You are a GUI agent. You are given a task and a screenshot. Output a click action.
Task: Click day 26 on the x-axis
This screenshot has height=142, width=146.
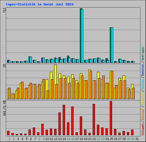115,139
